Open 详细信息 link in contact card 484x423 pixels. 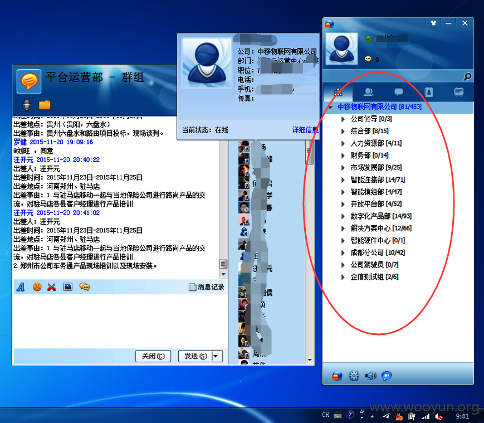[x=305, y=130]
